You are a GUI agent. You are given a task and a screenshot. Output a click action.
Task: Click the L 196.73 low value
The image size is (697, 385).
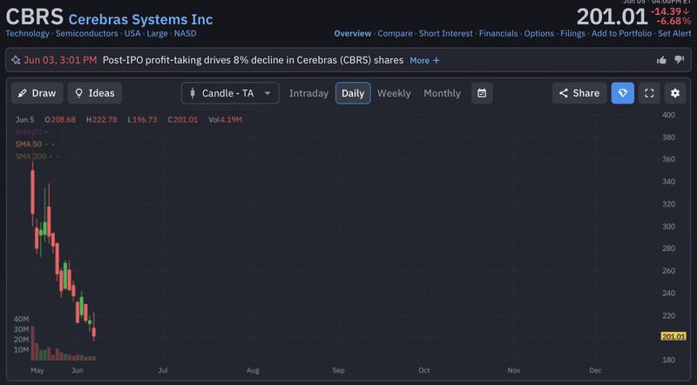click(x=142, y=119)
